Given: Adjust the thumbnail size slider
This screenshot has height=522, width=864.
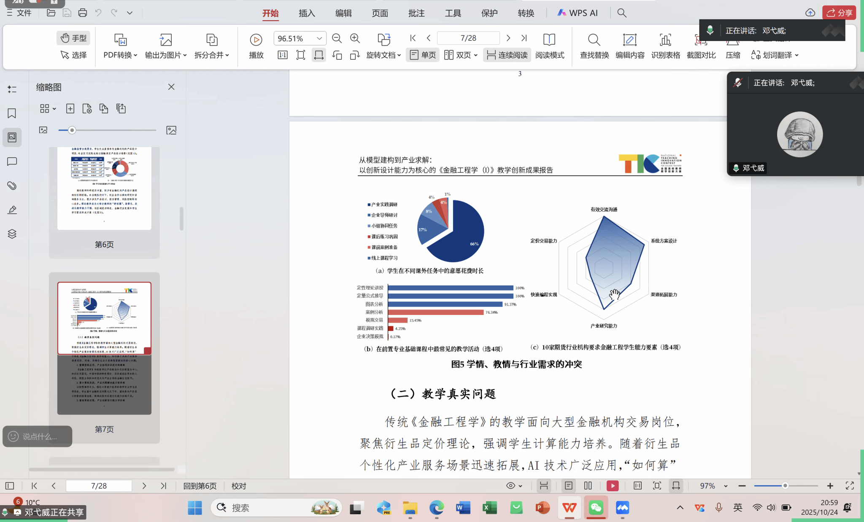Looking at the screenshot, I should [x=72, y=130].
